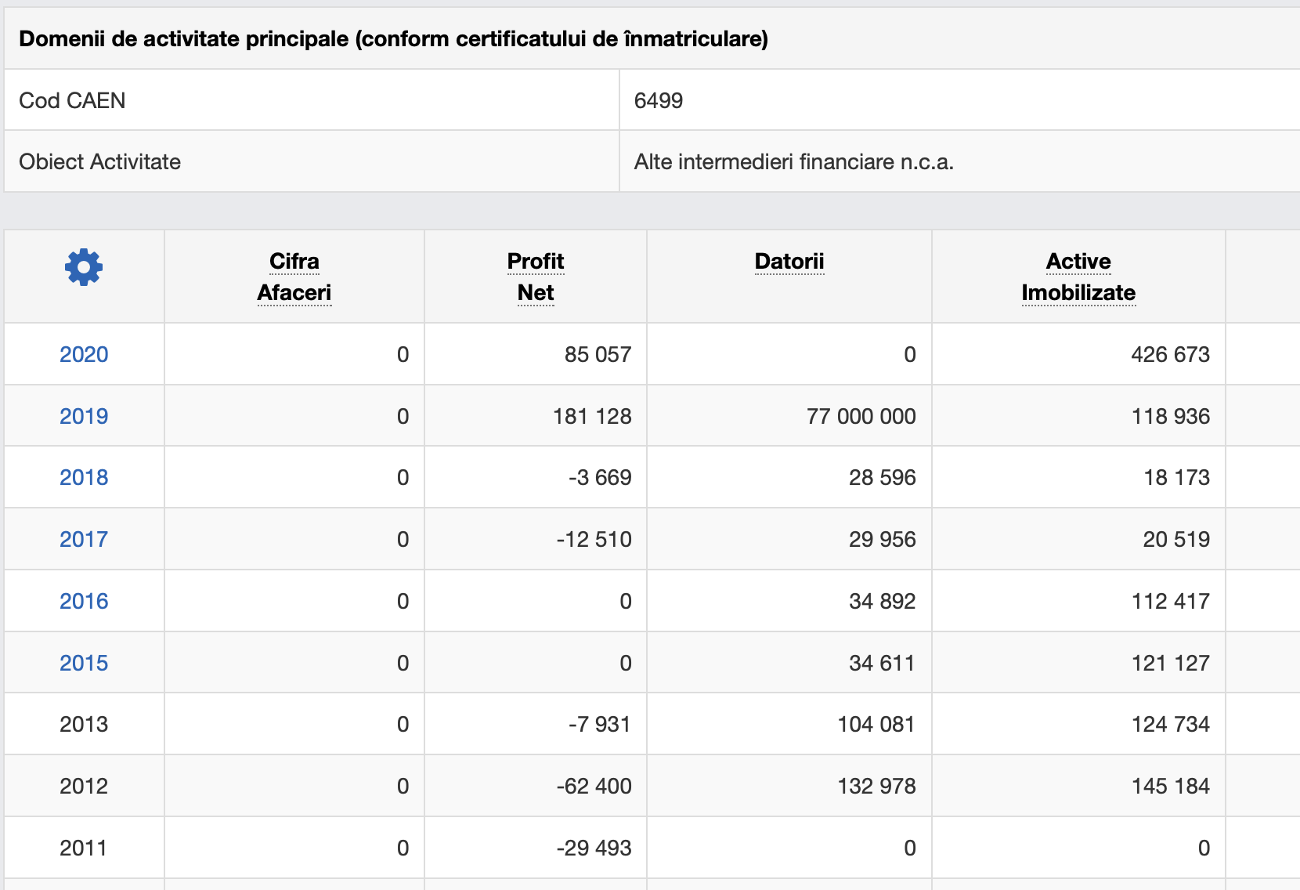Screen dimensions: 1300x890
Task: Select the CAEN code value 6499
Action: (659, 100)
